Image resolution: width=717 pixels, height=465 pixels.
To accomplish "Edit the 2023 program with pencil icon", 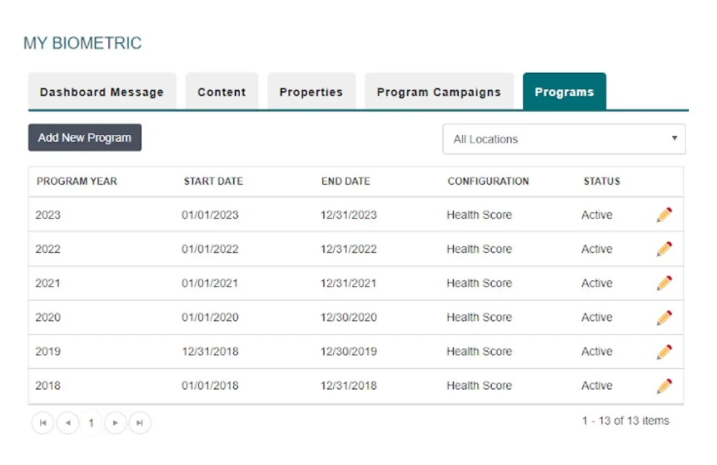I will click(x=665, y=215).
